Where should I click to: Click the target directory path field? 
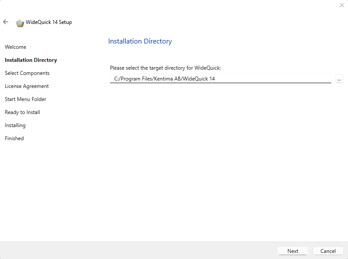click(221, 79)
